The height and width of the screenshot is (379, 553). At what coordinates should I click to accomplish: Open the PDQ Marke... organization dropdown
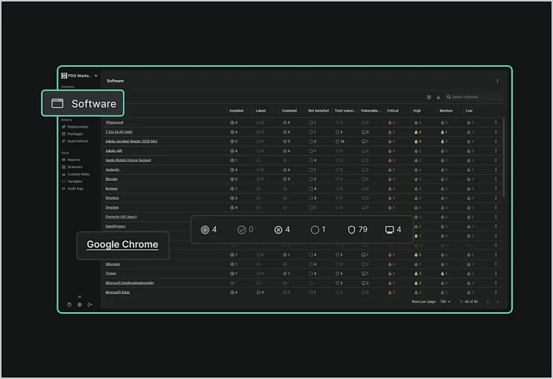[x=79, y=75]
